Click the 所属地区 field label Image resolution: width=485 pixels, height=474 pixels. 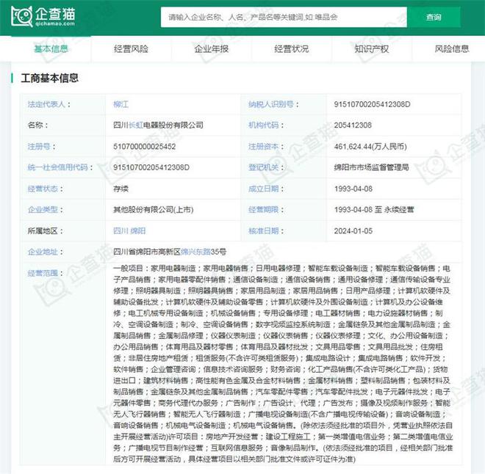[x=45, y=230]
